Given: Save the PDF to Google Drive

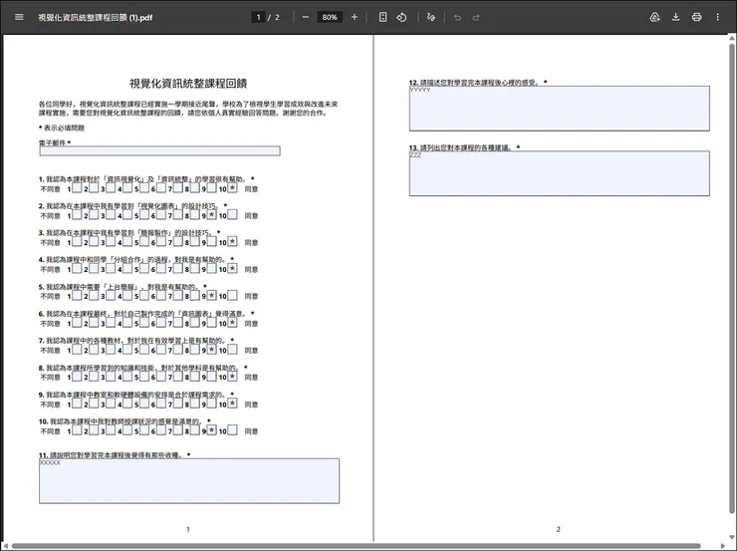Looking at the screenshot, I should click(x=654, y=17).
